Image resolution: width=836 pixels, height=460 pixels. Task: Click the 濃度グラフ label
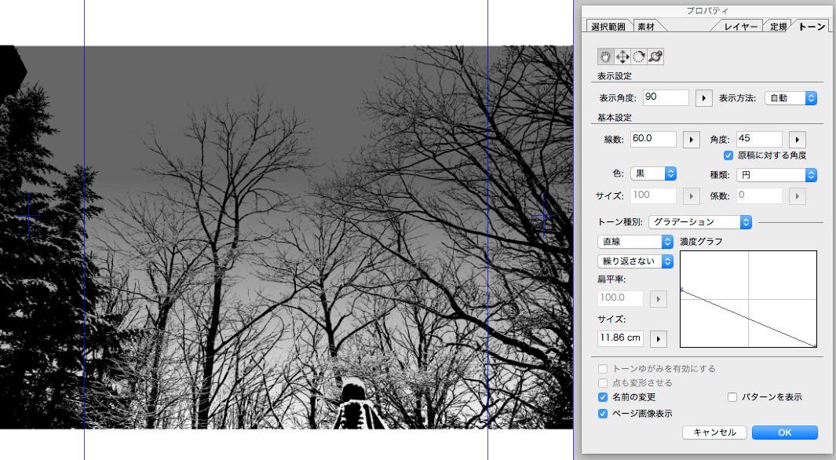(701, 242)
